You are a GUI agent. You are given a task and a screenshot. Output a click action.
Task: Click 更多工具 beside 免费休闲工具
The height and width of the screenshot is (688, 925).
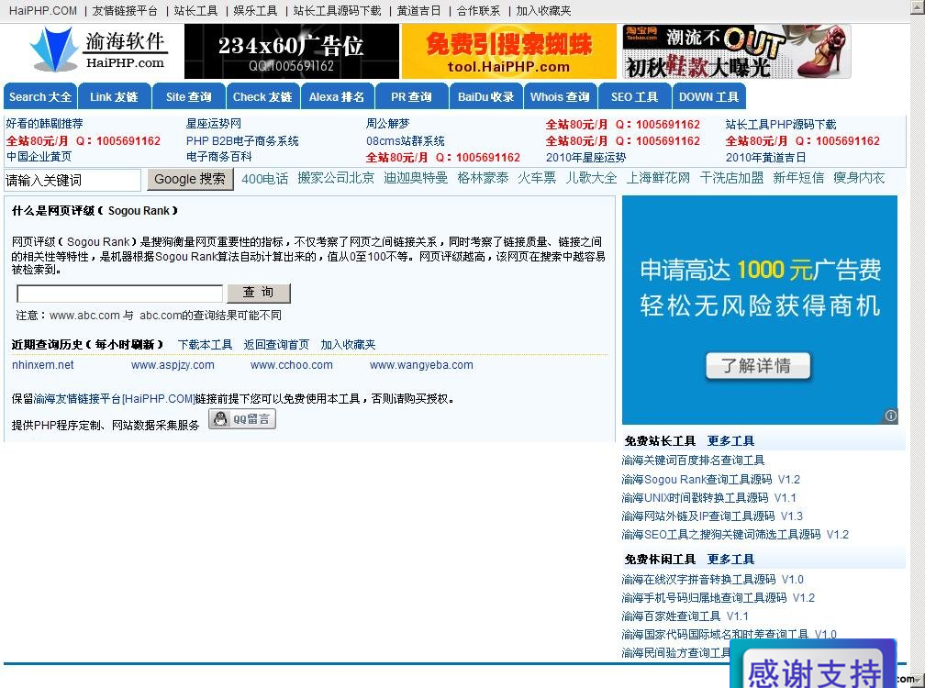pos(730,560)
